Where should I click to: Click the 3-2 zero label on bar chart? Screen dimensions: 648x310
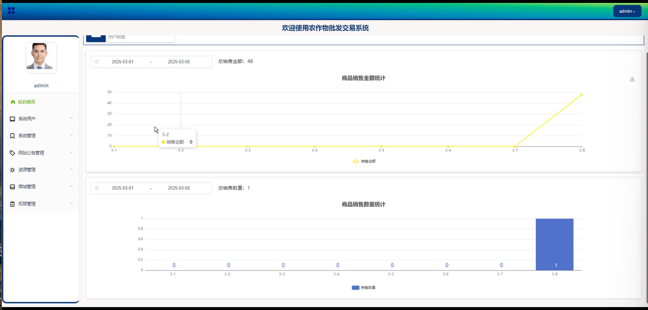pyautogui.click(x=228, y=265)
